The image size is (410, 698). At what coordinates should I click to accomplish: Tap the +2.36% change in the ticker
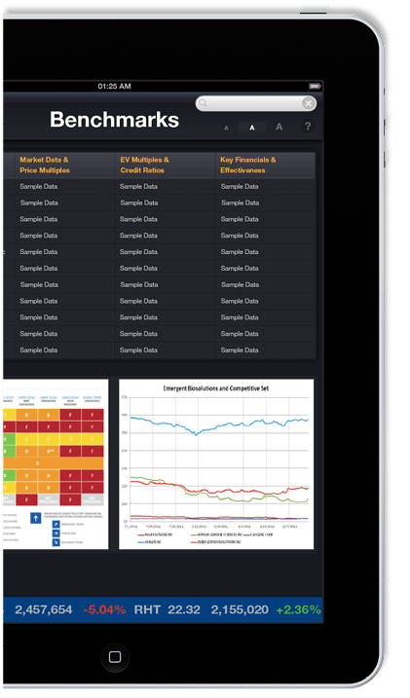coord(298,609)
